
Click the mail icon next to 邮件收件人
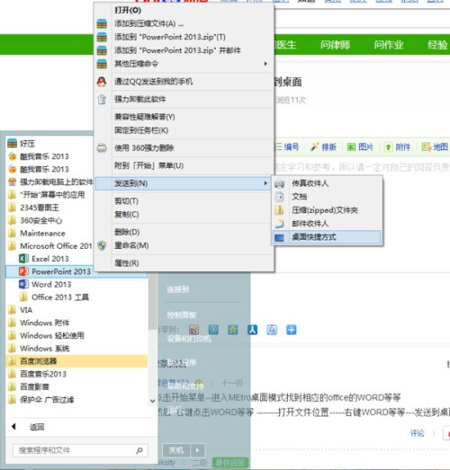[280, 223]
